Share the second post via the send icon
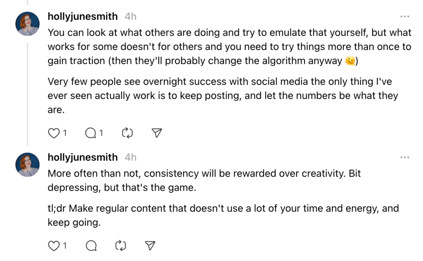 tap(149, 245)
